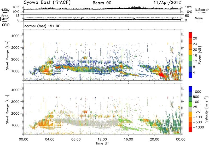Click the 2000 tick on the power panel

click(15, 59)
